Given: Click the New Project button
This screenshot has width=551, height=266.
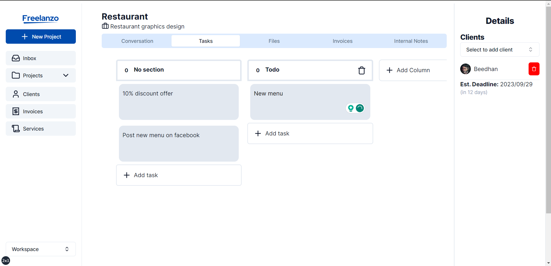Looking at the screenshot, I should (41, 37).
